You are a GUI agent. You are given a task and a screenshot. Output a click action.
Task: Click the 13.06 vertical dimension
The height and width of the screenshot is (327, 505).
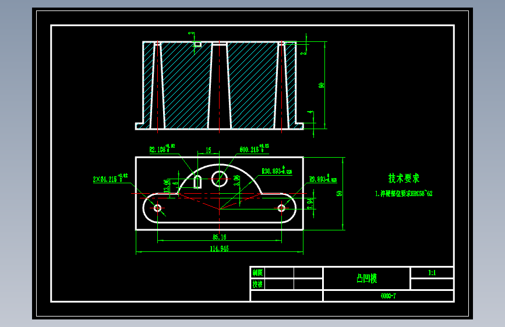click(167, 186)
